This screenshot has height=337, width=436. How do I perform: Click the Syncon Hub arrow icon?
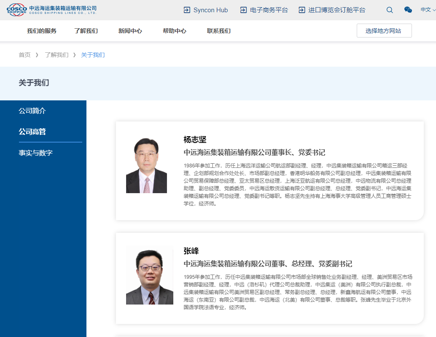click(x=187, y=10)
